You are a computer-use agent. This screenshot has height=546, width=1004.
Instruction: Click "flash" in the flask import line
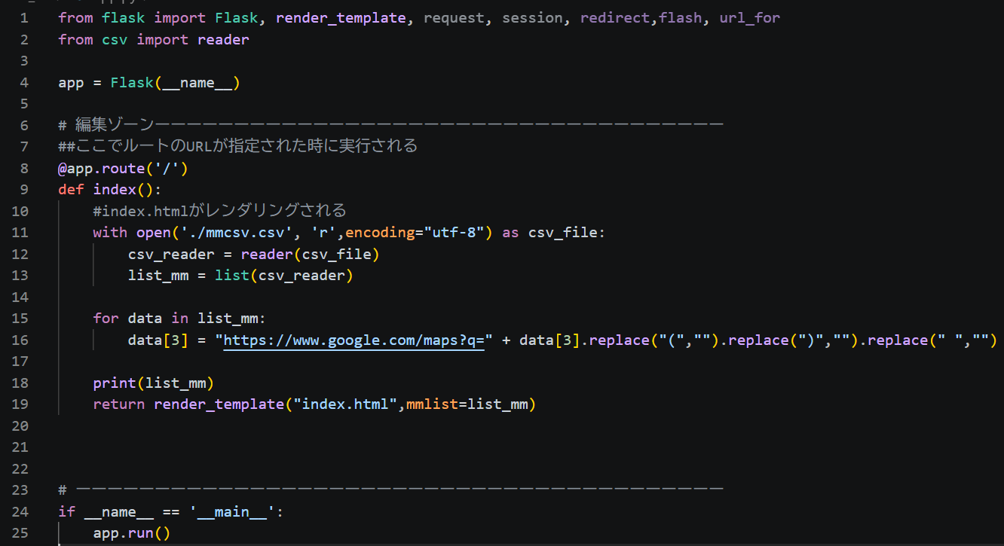(681, 17)
